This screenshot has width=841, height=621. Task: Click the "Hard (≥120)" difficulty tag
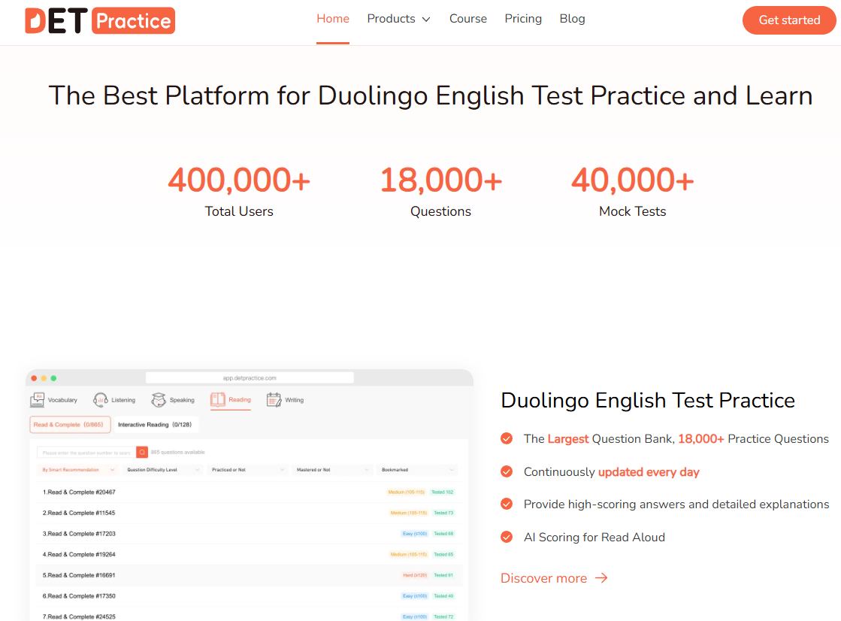(x=415, y=575)
